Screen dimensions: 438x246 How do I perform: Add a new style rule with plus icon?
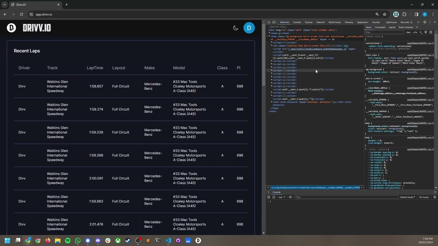click(x=421, y=32)
